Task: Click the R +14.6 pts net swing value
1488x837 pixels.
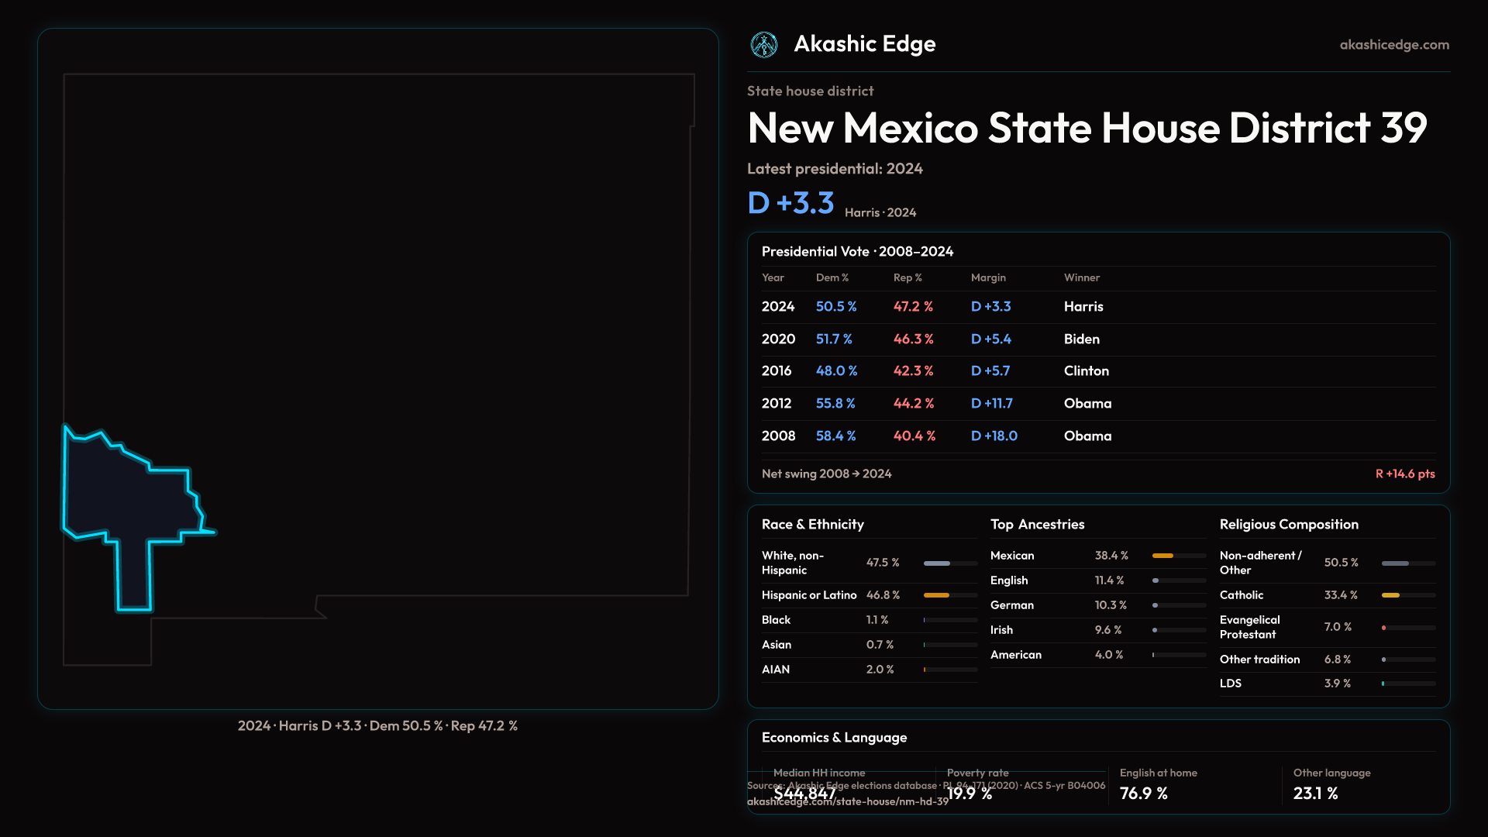Action: pos(1404,474)
